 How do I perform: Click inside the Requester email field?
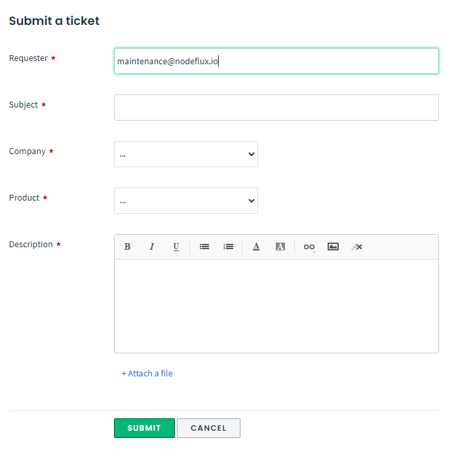pos(276,61)
